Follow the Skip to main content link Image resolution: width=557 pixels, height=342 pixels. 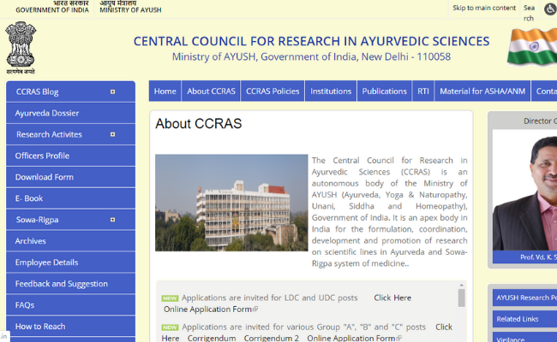(x=484, y=8)
